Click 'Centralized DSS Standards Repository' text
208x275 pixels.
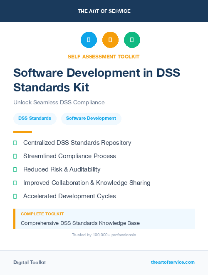click(x=77, y=143)
